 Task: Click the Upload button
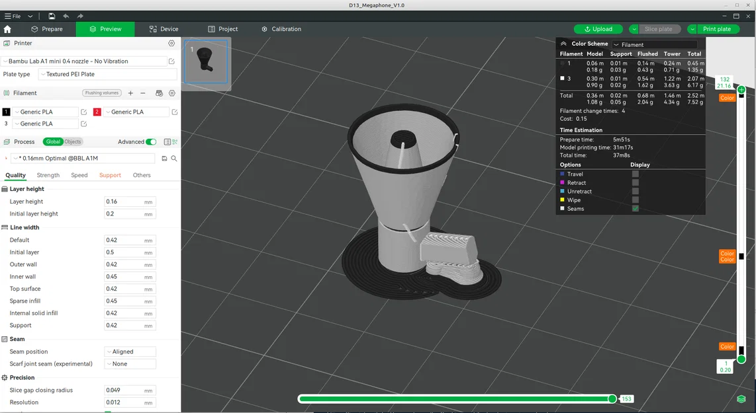pos(598,29)
